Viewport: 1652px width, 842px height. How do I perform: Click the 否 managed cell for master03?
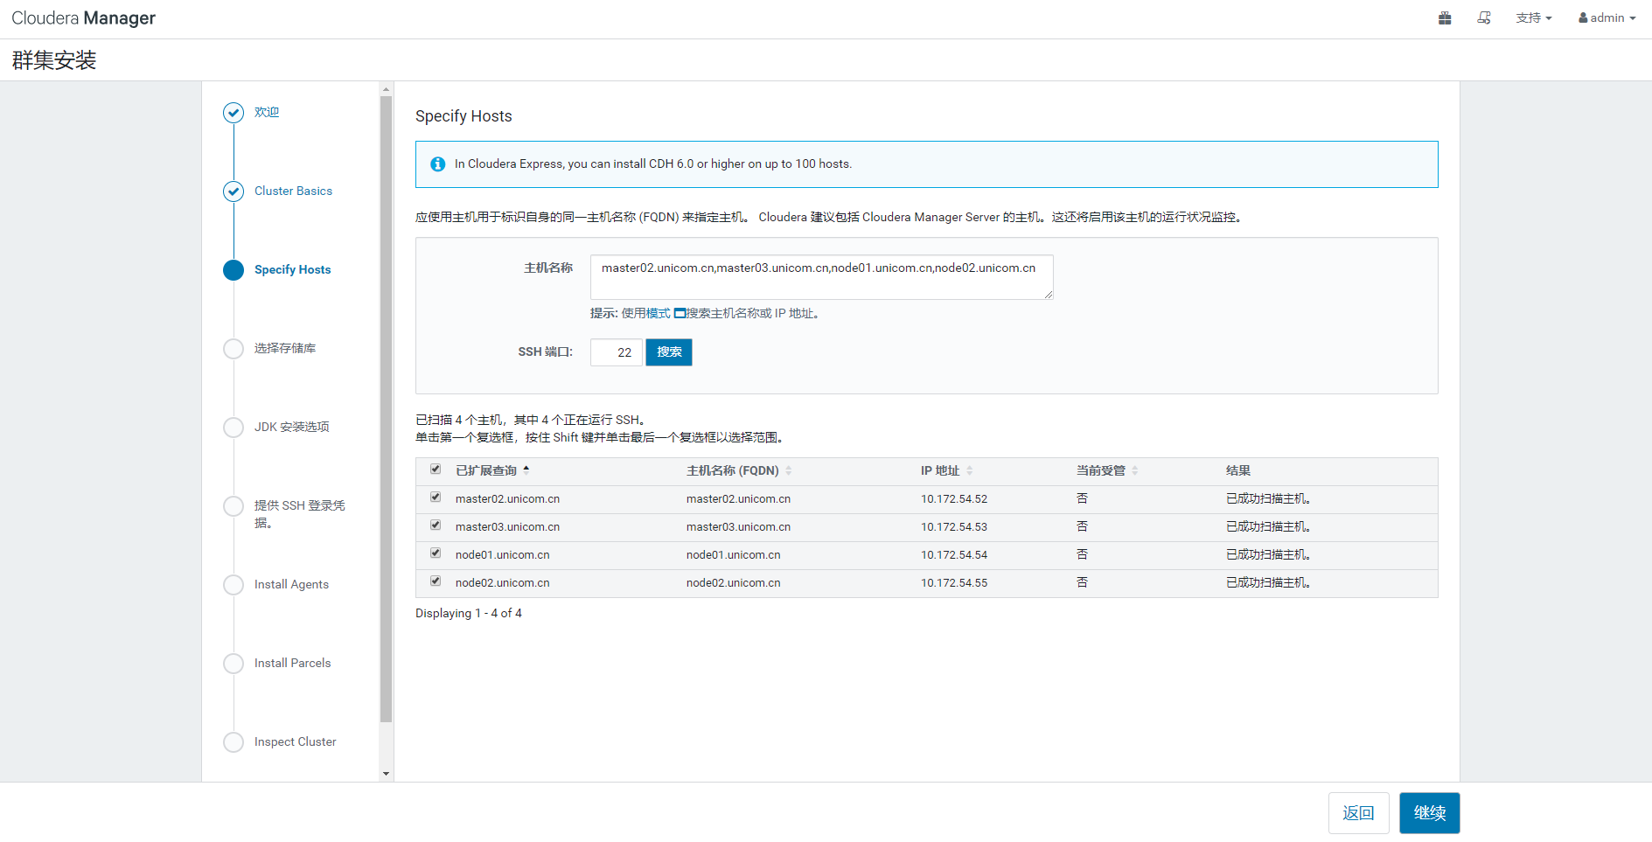1082,526
